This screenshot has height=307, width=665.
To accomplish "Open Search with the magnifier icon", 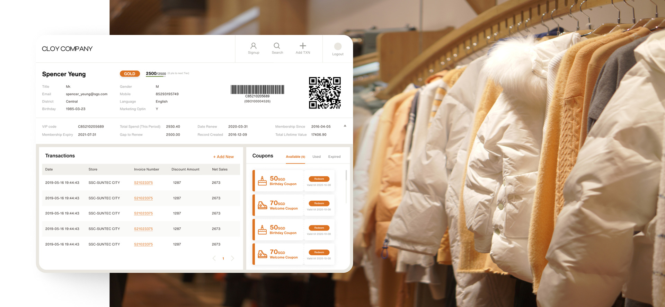I will pos(277,46).
